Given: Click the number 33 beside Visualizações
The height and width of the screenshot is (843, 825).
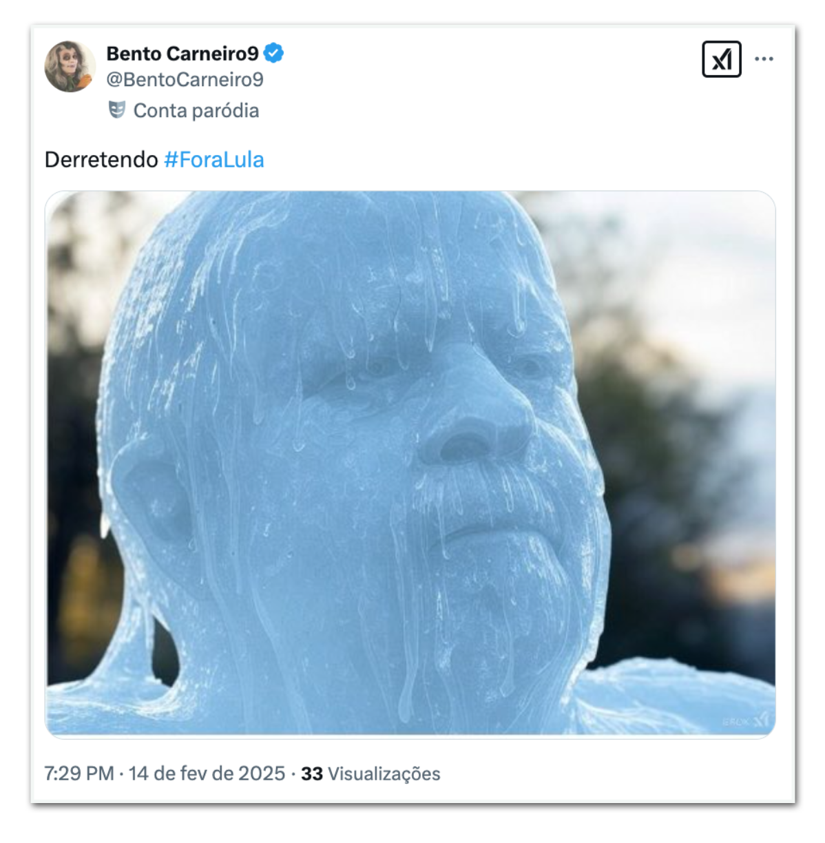Looking at the screenshot, I should [x=312, y=773].
